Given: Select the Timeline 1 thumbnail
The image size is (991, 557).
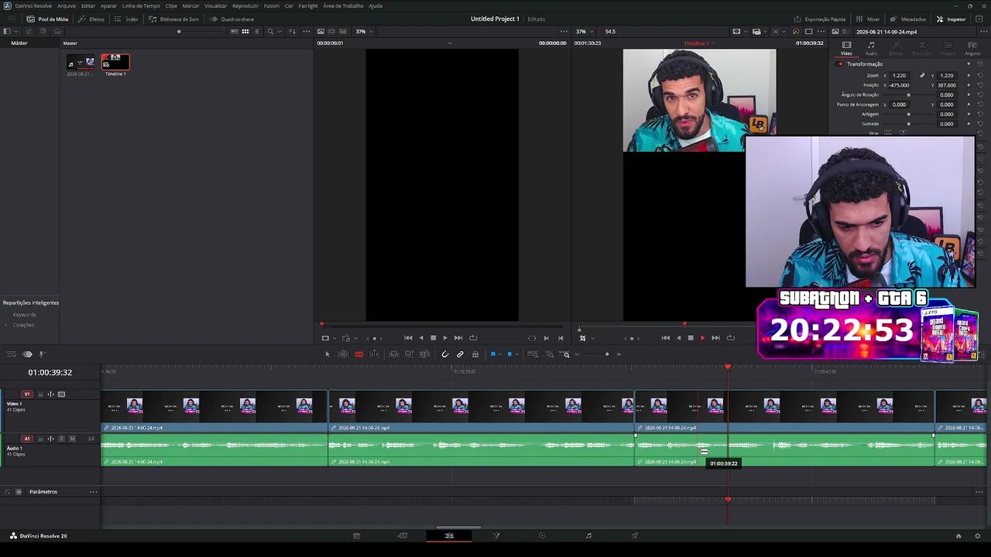Looking at the screenshot, I should (115, 62).
